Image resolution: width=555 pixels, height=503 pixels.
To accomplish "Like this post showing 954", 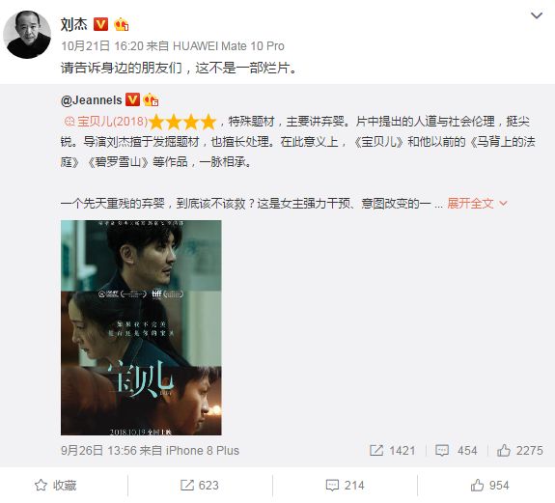I will (489, 485).
